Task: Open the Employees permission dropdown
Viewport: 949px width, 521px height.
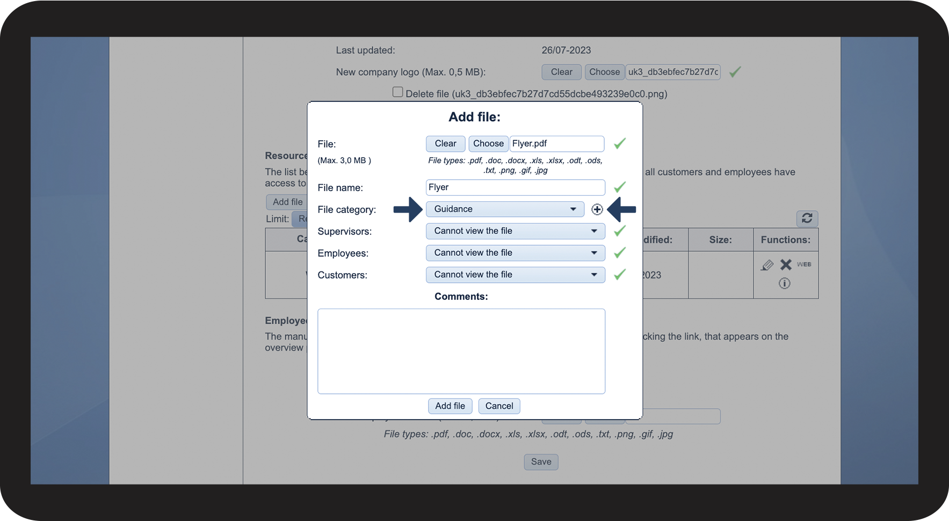Action: (515, 253)
